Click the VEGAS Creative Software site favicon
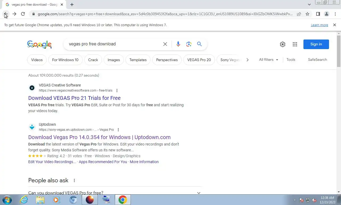This screenshot has height=205, width=341. coord(32,88)
